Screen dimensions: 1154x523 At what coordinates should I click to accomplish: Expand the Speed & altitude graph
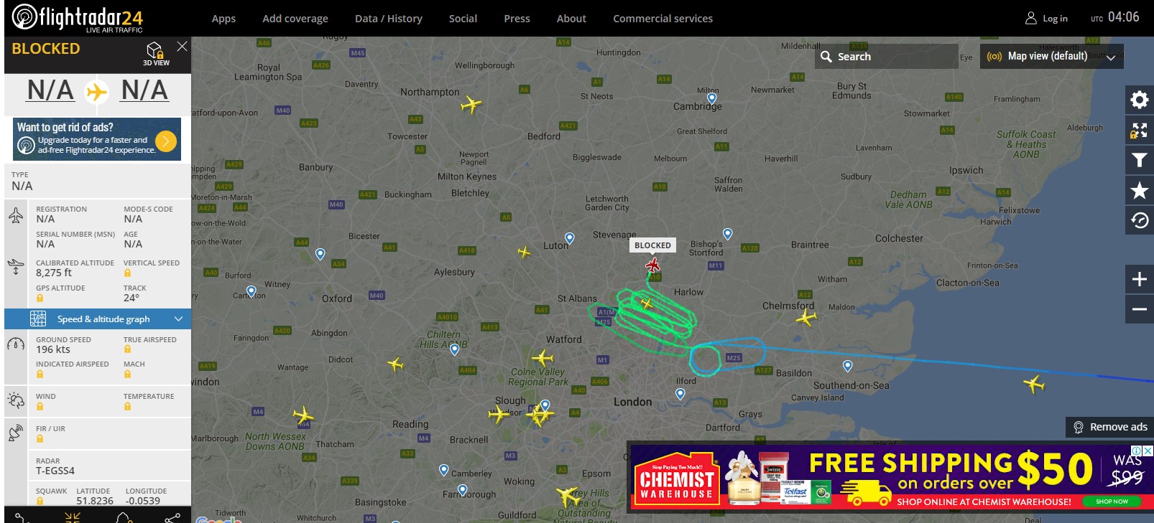point(98,319)
